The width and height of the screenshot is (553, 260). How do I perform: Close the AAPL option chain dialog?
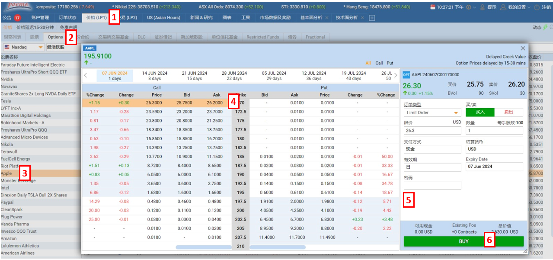(523, 48)
